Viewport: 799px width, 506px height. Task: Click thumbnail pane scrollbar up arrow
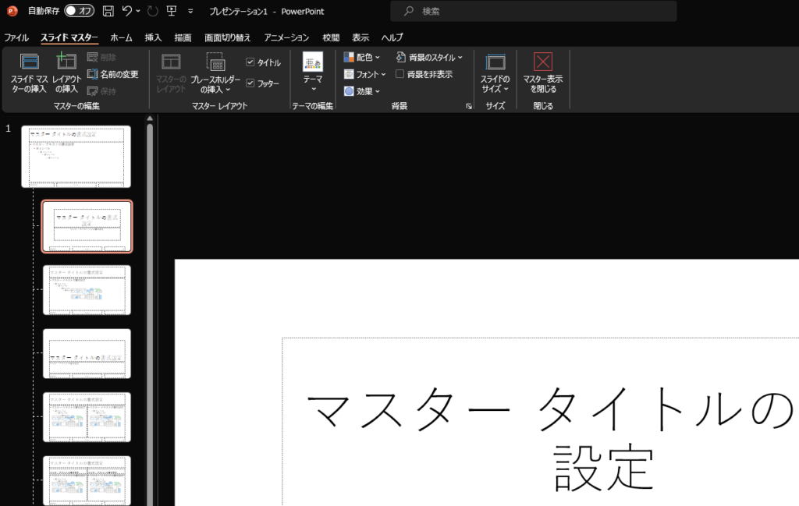[150, 119]
